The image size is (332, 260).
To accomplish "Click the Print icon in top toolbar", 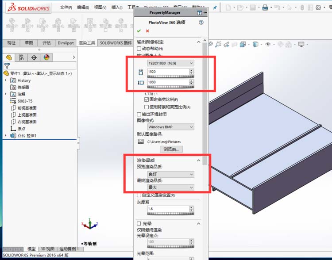I will (265, 8).
